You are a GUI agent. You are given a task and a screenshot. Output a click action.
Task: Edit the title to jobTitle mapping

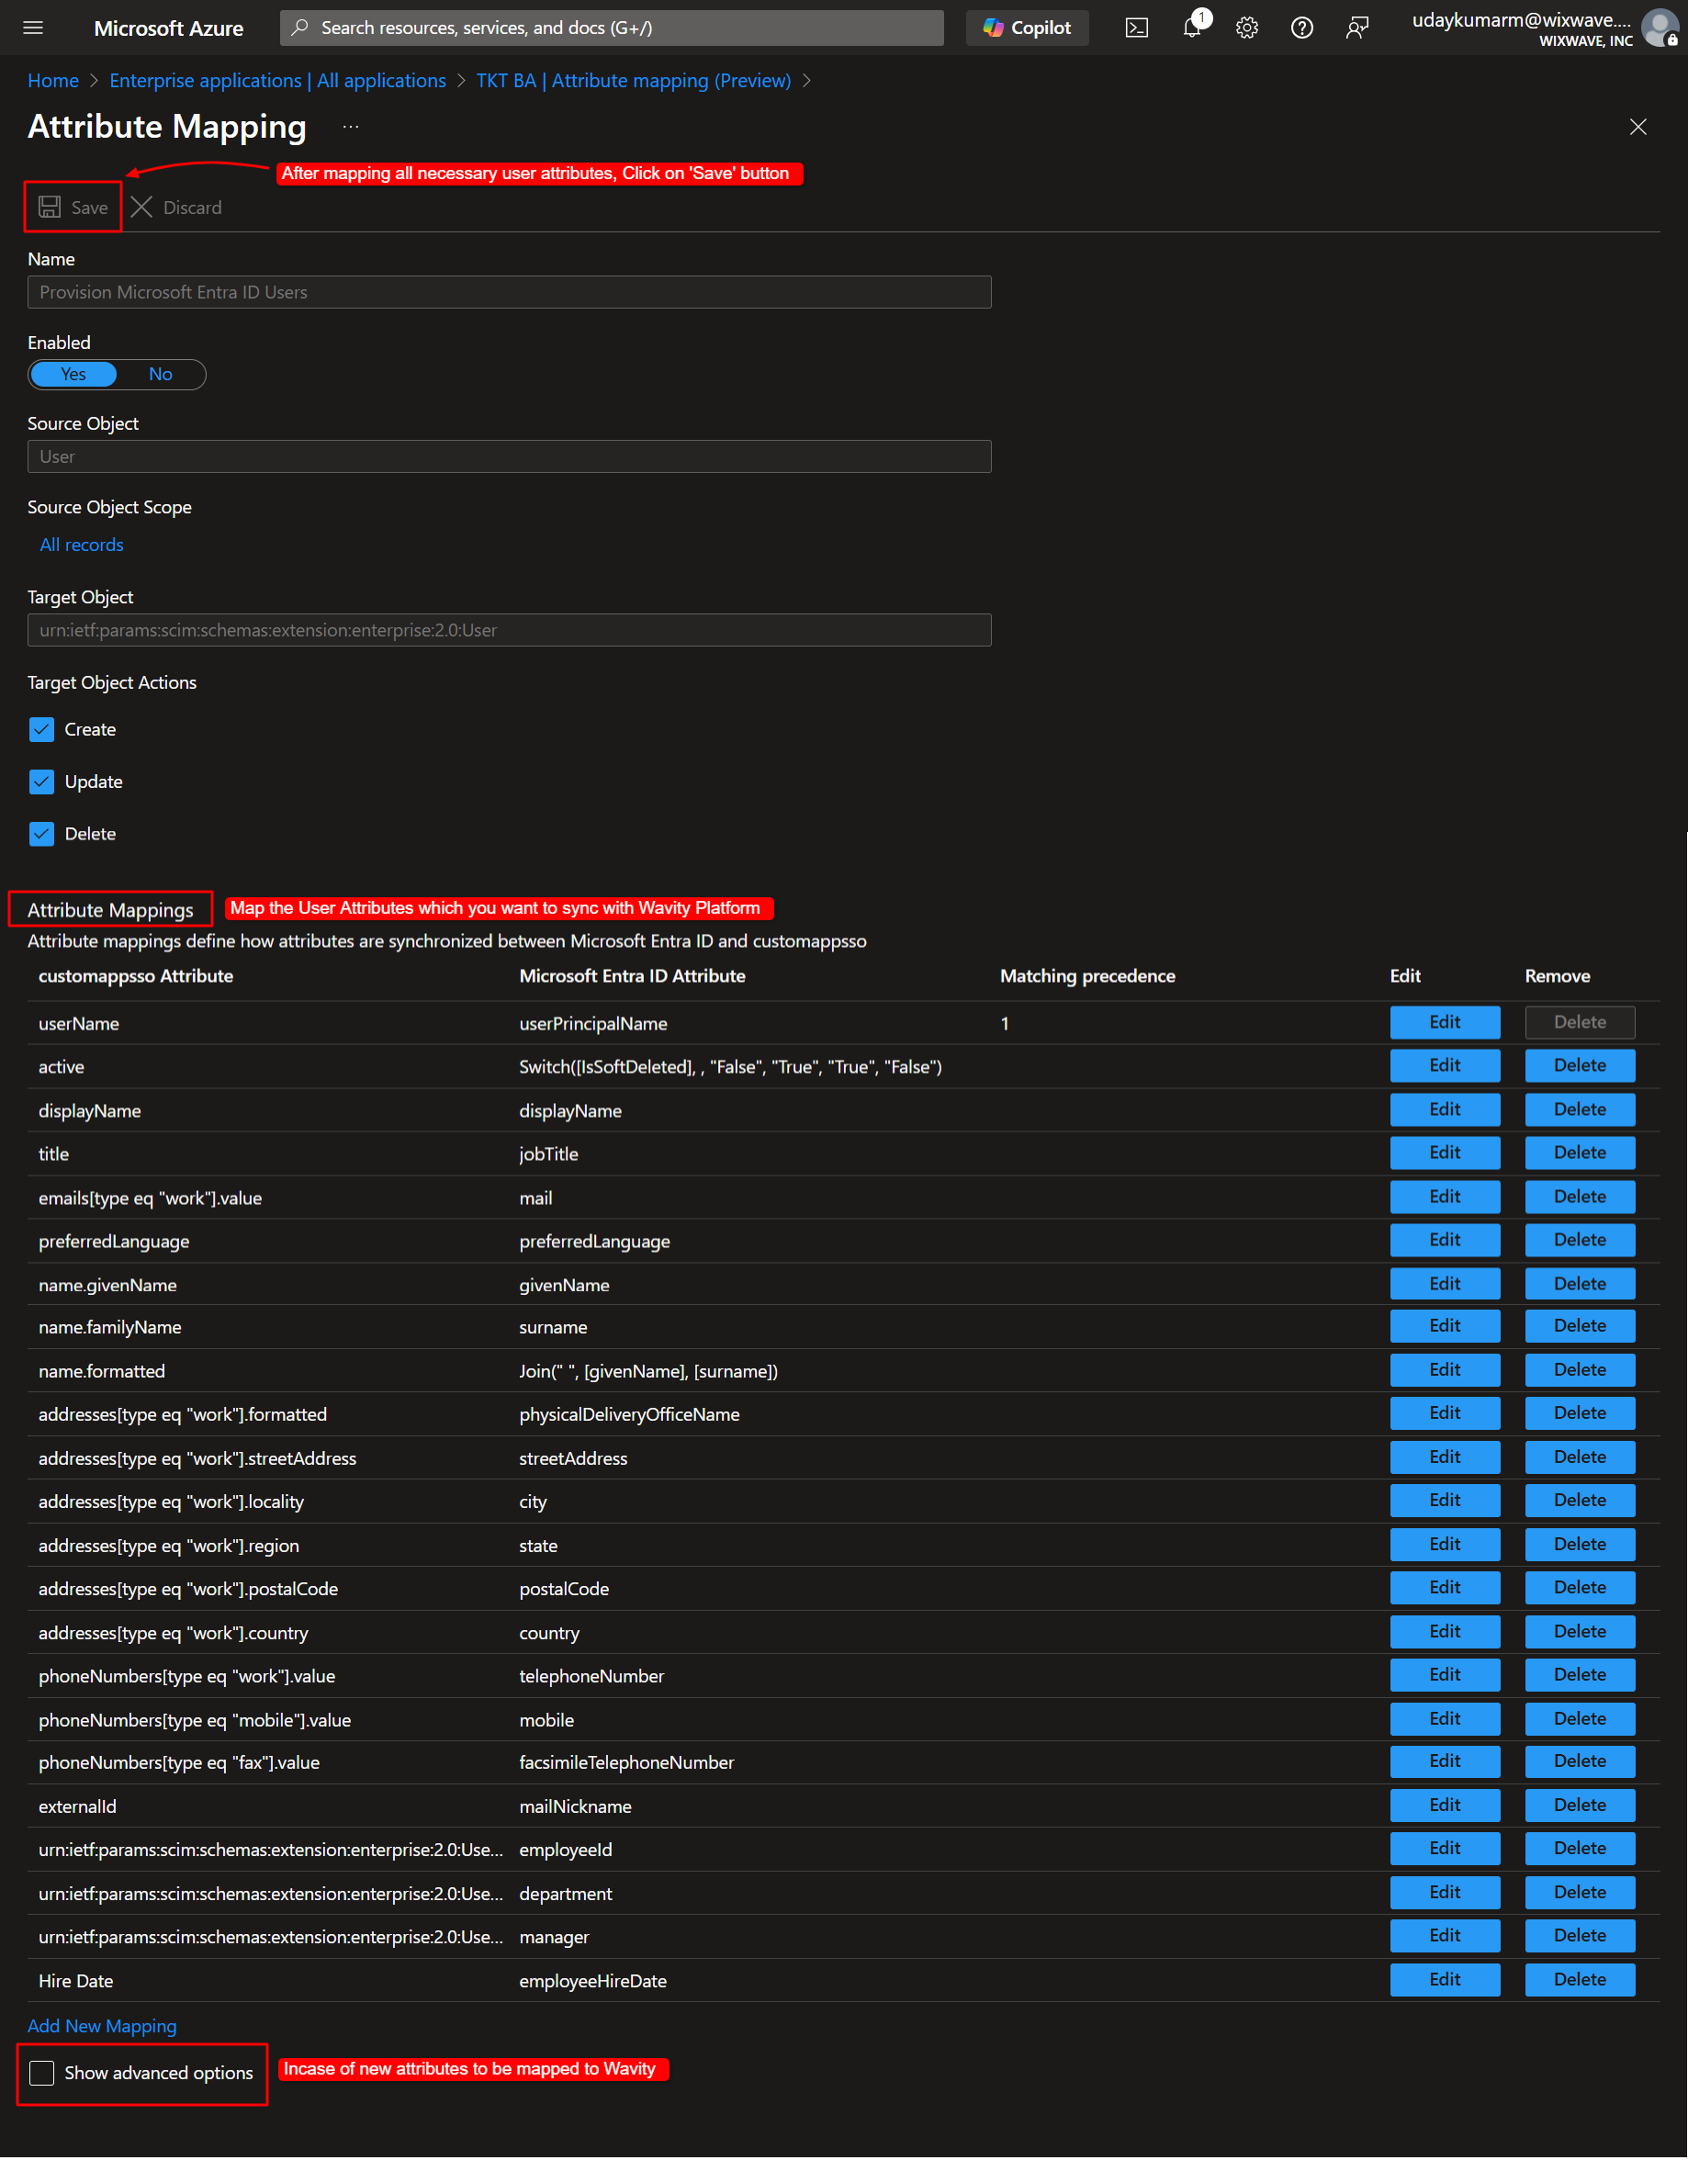1445,1153
